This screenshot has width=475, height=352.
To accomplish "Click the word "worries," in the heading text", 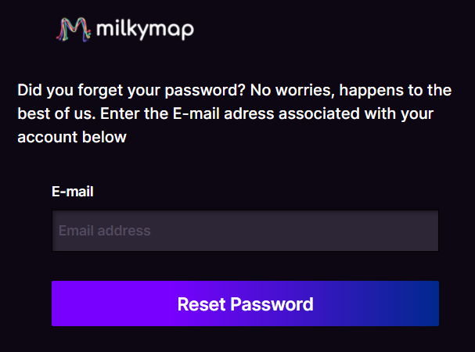I will (x=305, y=91).
